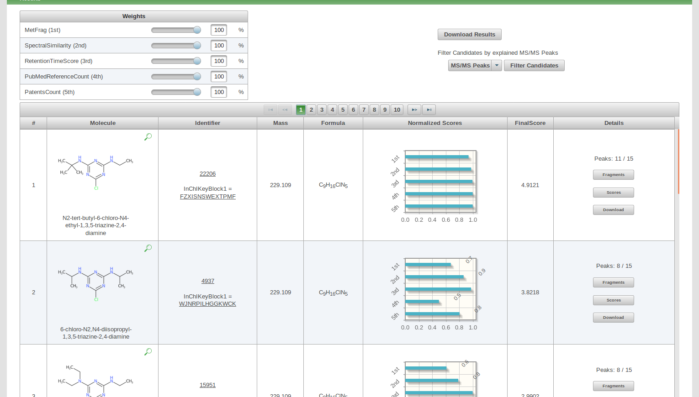Show Fragments for candidate 1
699x397 pixels.
pyautogui.click(x=613, y=175)
